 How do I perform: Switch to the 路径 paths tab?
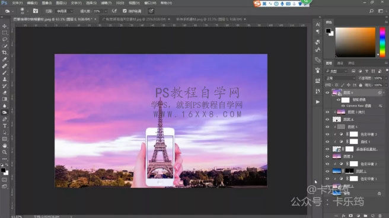click(x=351, y=63)
